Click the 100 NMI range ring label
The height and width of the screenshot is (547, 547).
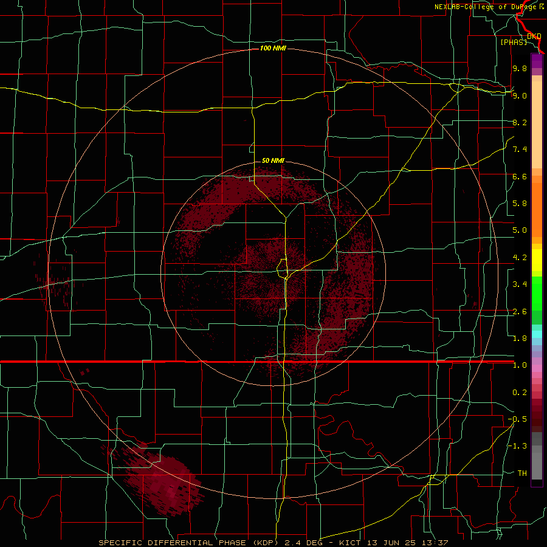point(273,48)
